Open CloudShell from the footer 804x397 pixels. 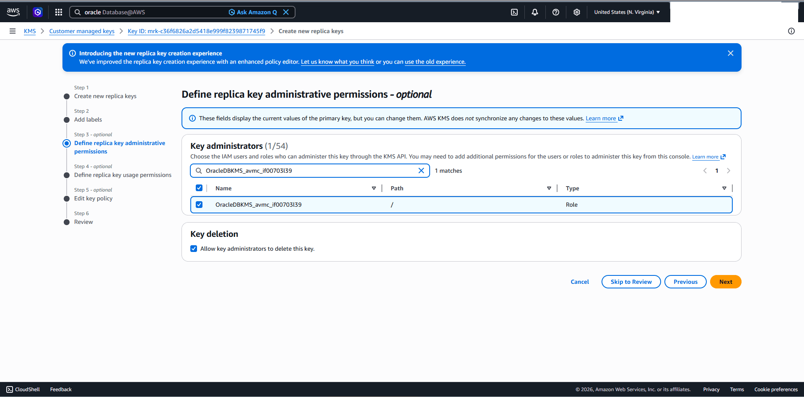(23, 389)
